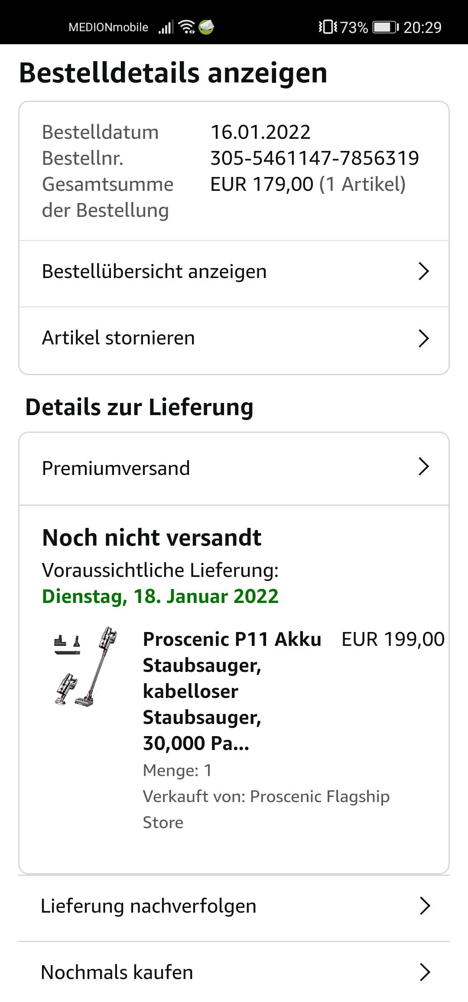
Task: Open the Premiumversand chevron arrow
Action: pyautogui.click(x=423, y=467)
